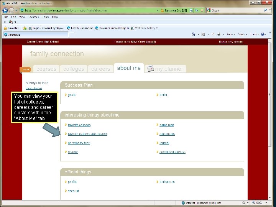Image resolution: width=276 pixels, height=207 pixels.
Task: Click the Help question mark icon
Action: click(263, 34)
